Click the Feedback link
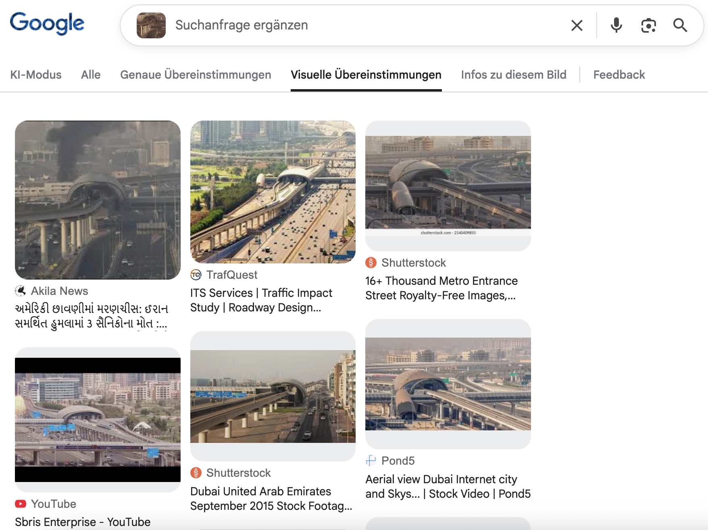708x530 pixels. pyautogui.click(x=619, y=75)
